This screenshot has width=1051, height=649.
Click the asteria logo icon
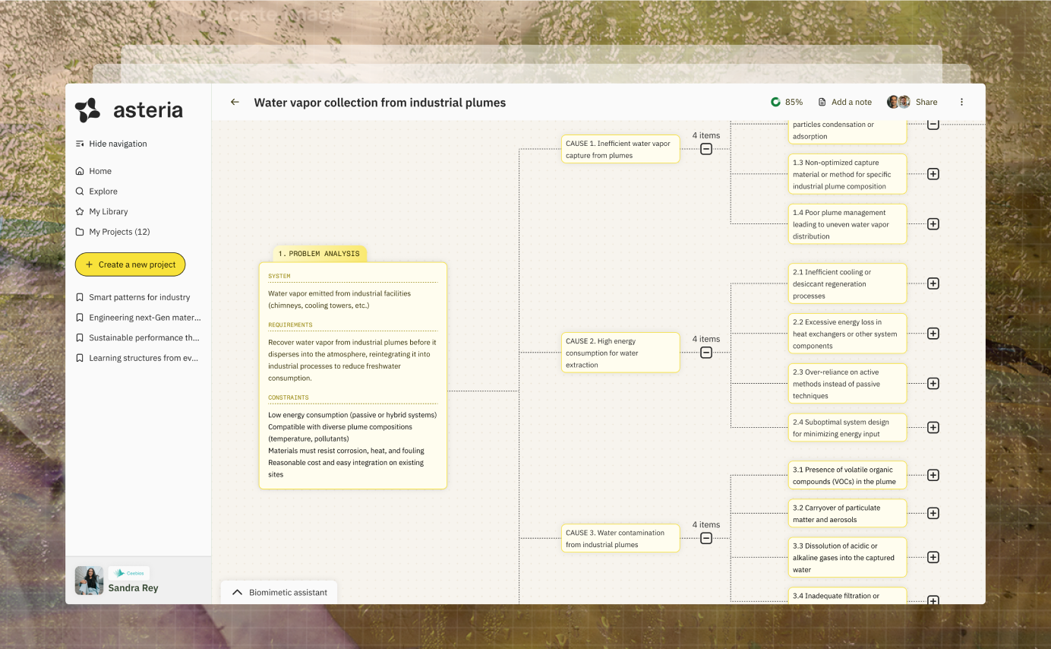tap(87, 110)
